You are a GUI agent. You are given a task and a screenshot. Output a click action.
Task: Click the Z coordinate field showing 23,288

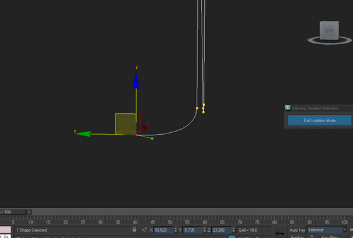click(221, 230)
